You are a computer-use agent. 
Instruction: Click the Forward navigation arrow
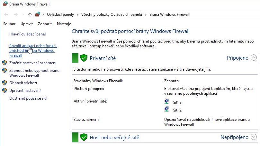click(15, 15)
